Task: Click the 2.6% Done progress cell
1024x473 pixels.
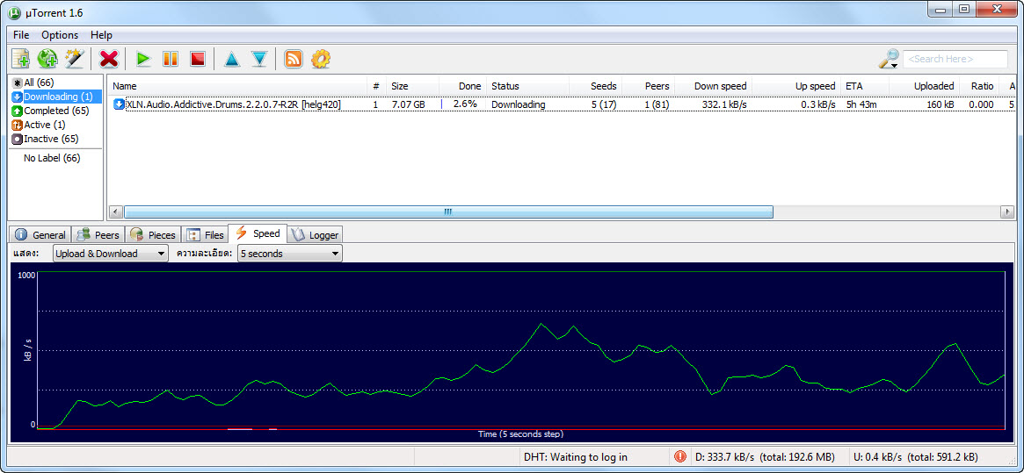Action: click(462, 104)
